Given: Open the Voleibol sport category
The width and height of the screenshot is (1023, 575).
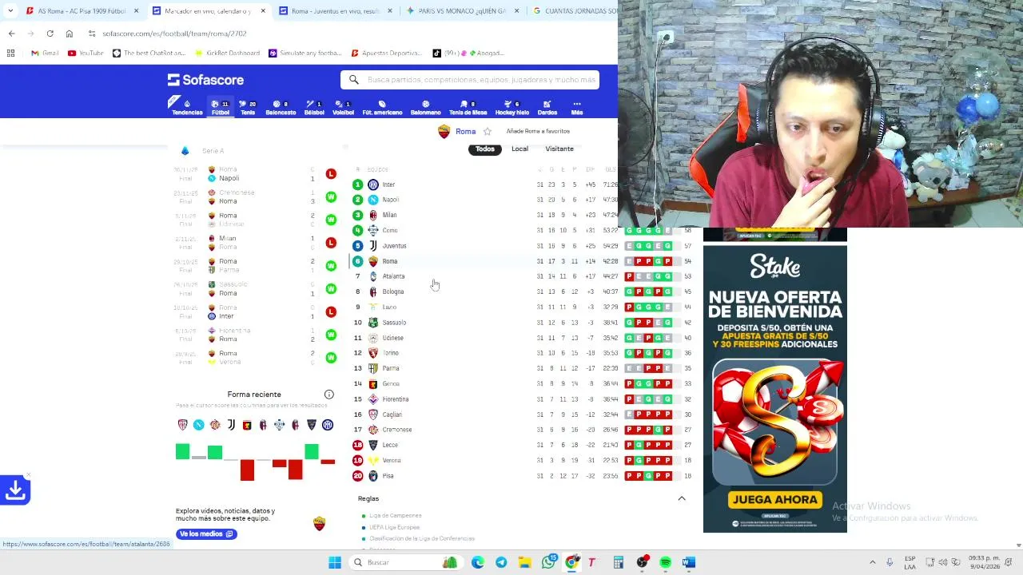Looking at the screenshot, I should [x=343, y=107].
